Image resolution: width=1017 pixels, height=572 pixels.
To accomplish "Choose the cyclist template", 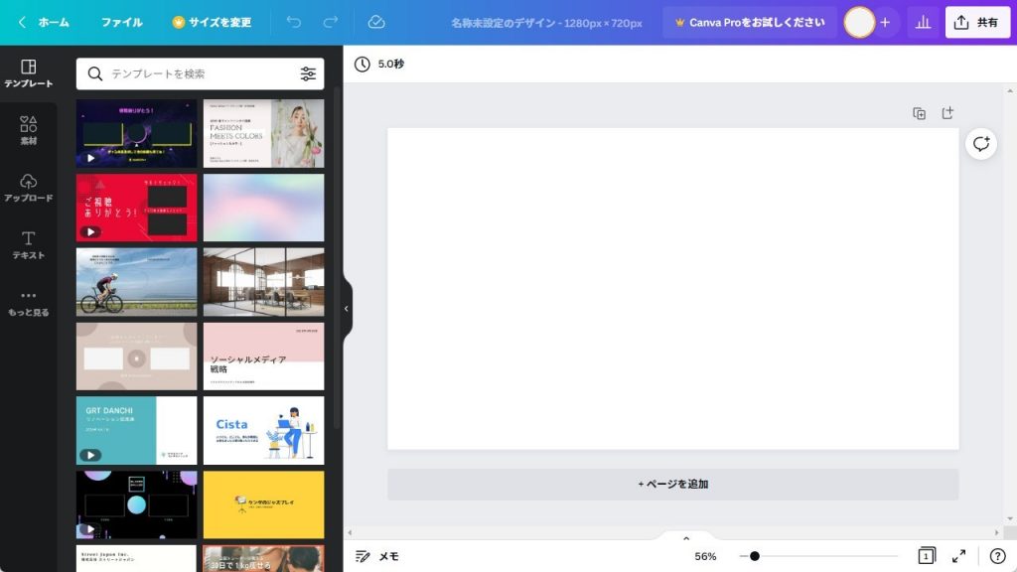I will (136, 282).
